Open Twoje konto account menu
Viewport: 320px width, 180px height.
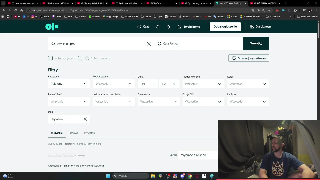(189, 27)
